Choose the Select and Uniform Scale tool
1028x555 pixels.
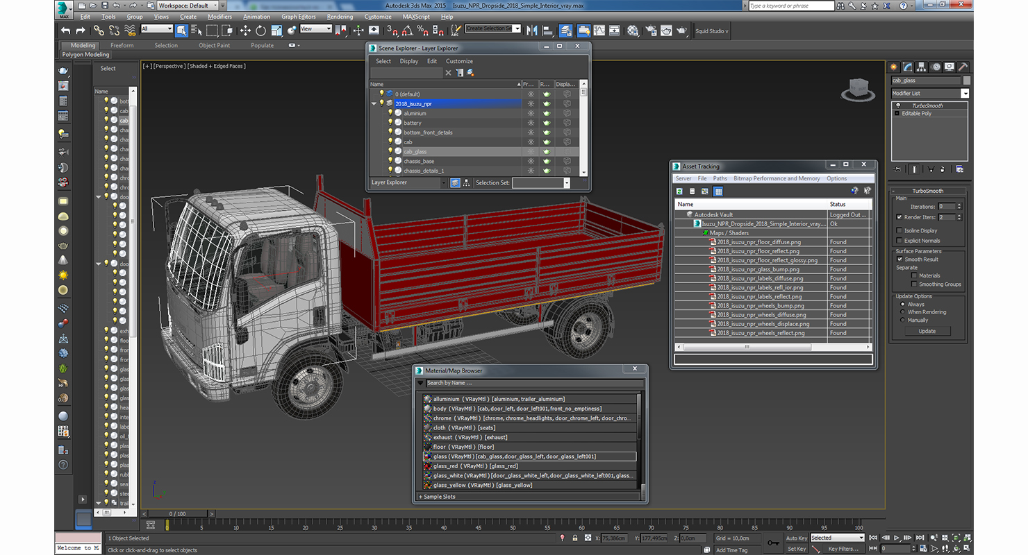tap(276, 31)
